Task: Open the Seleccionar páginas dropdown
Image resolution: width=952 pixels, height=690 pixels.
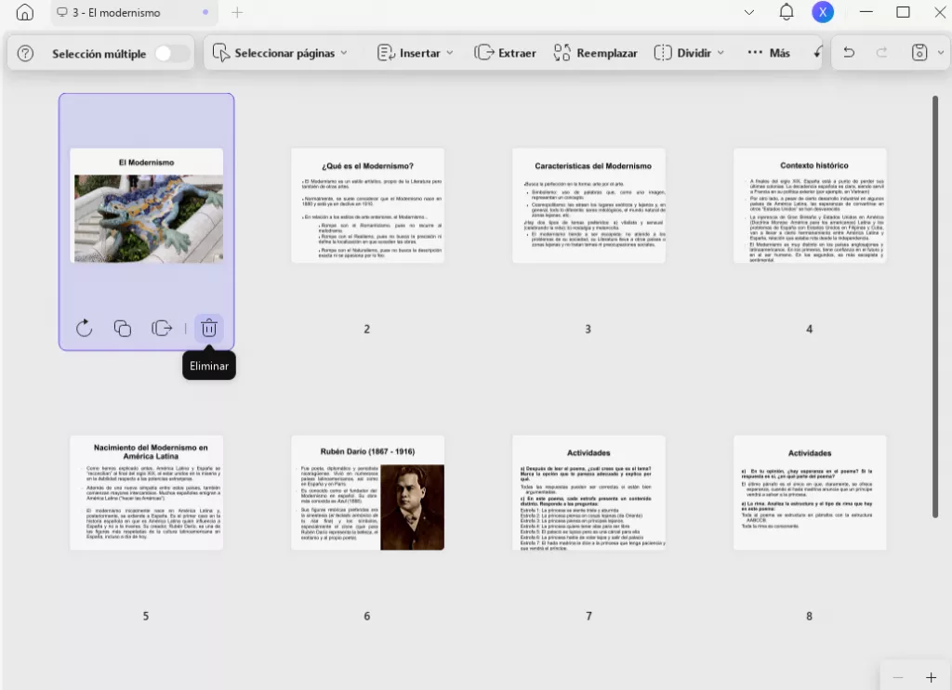Action: [x=280, y=53]
